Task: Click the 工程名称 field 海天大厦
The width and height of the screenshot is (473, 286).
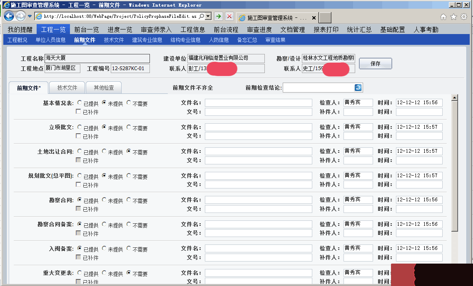Action: click(97, 59)
